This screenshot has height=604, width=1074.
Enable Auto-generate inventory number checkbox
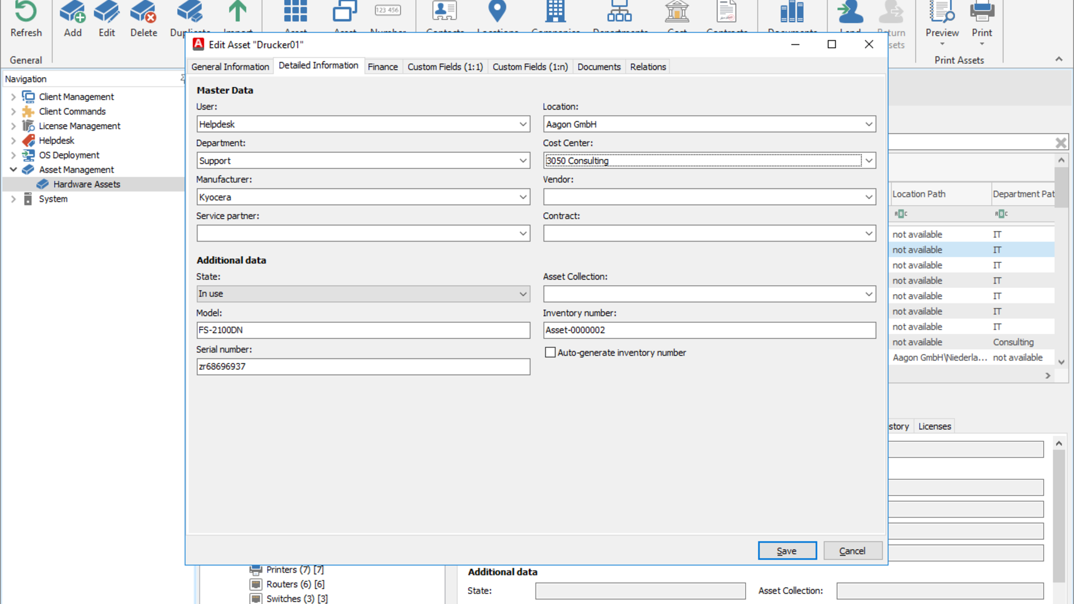click(549, 352)
